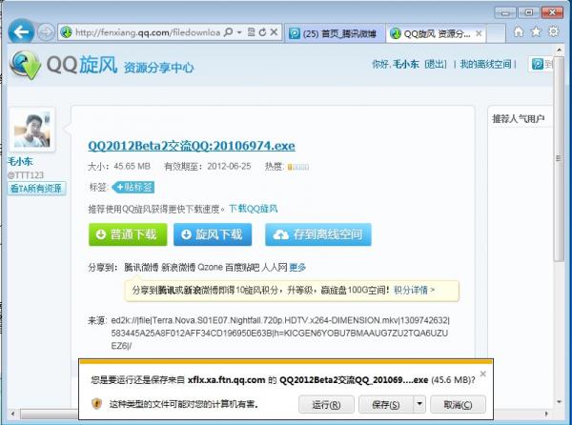
Task: Click the vertical scrollbar thumb
Action: pos(559,158)
